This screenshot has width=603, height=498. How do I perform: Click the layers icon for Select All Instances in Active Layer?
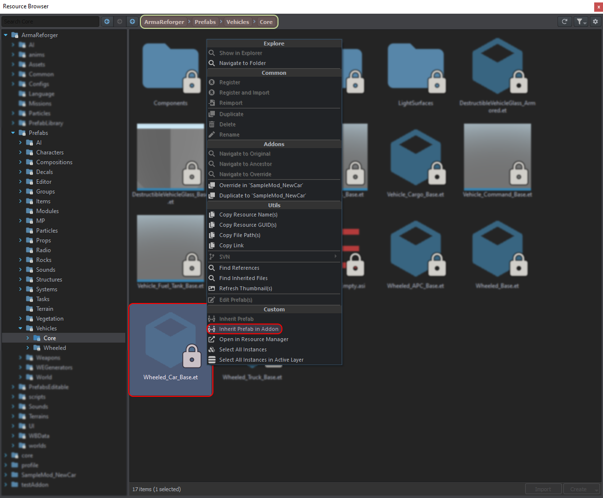tap(212, 360)
